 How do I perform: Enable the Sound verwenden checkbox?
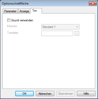(x=9, y=20)
